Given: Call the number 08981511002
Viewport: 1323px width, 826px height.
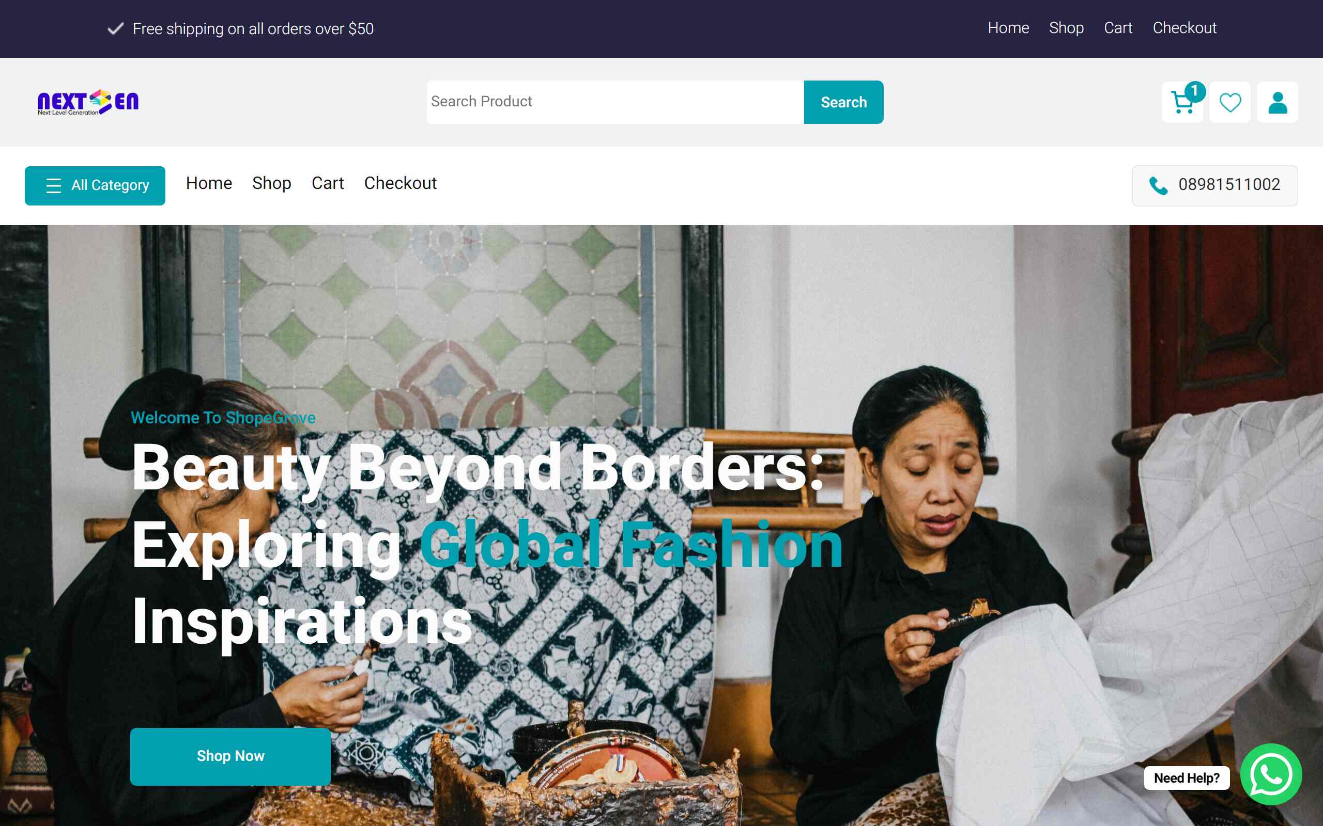Looking at the screenshot, I should pos(1229,185).
